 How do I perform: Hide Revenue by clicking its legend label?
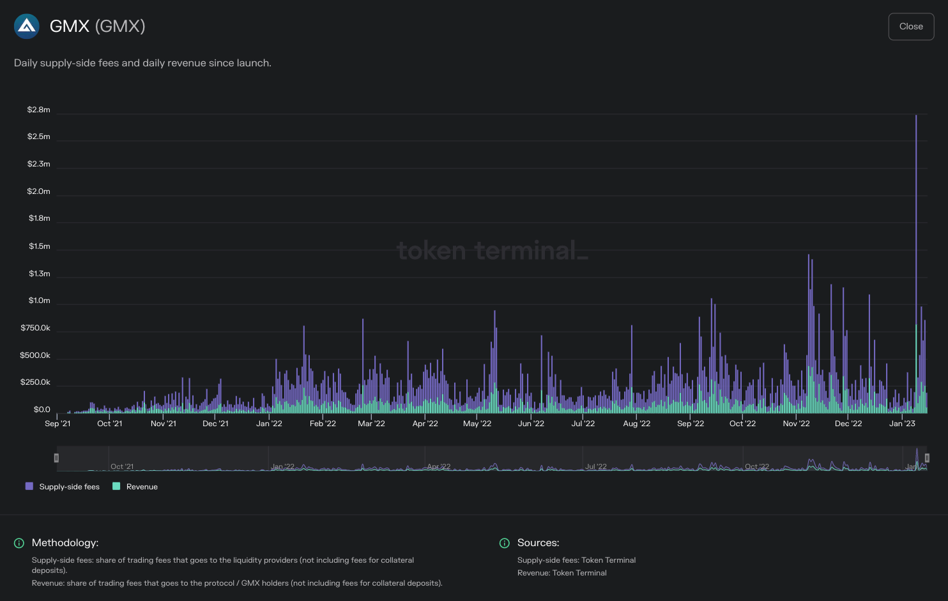[x=142, y=486]
